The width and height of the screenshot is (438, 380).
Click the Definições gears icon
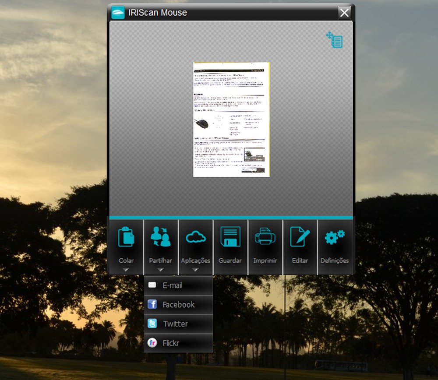click(x=335, y=236)
